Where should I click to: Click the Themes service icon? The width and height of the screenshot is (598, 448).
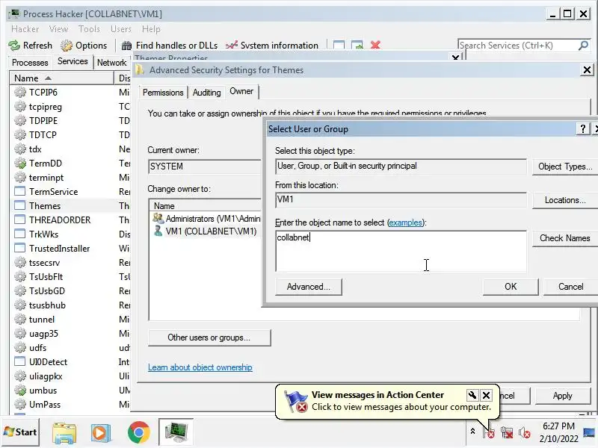tap(20, 206)
